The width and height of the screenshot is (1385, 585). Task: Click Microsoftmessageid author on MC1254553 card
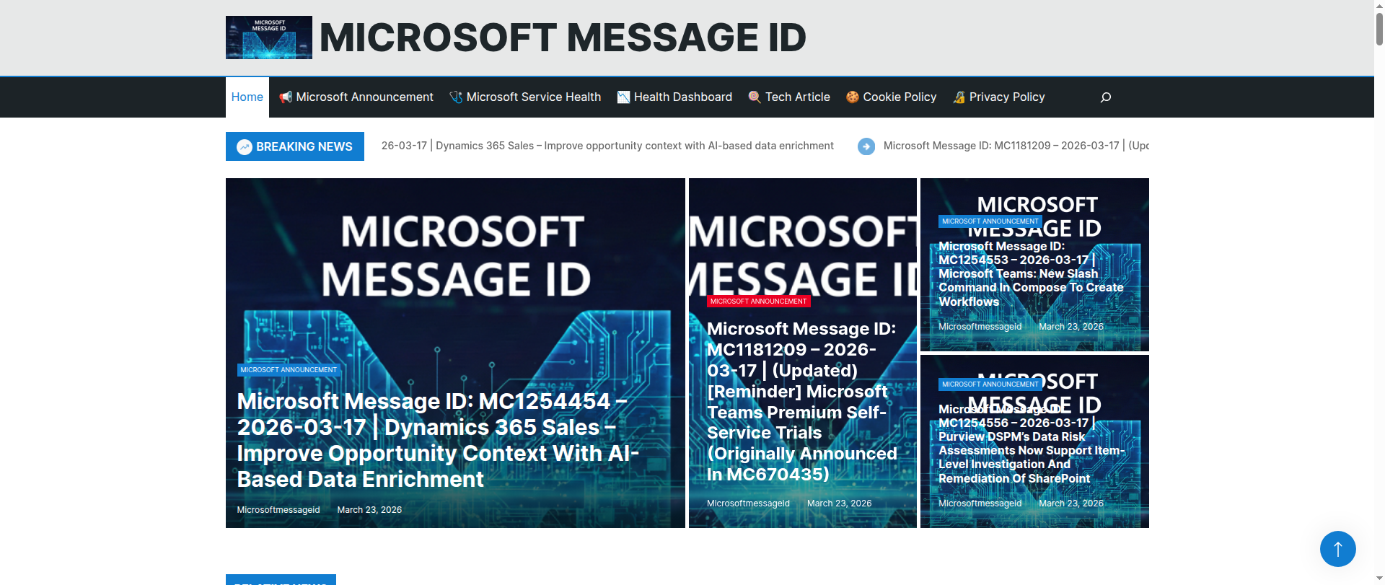coord(980,327)
